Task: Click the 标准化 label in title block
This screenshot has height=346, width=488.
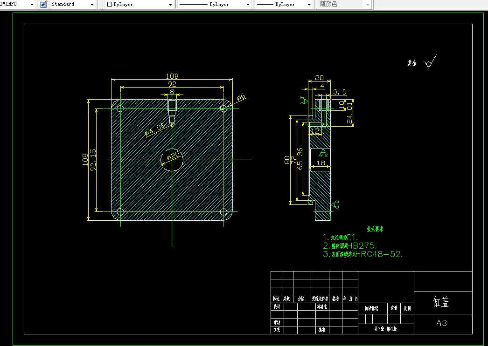Action: [322, 306]
